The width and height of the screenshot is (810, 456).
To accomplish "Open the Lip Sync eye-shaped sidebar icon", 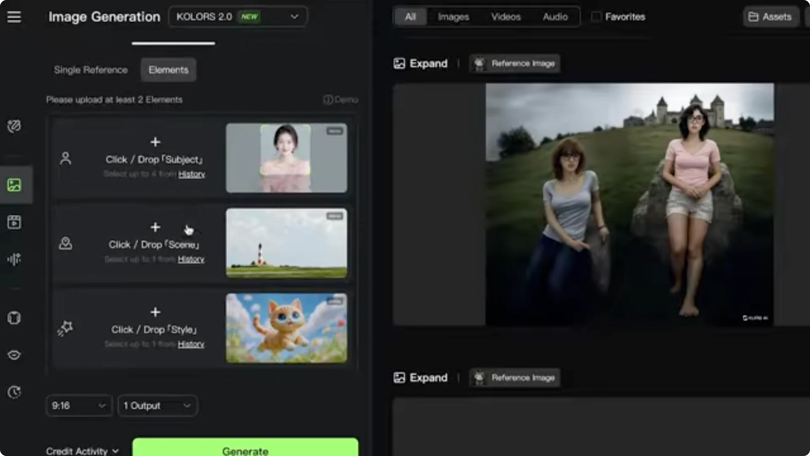I will [14, 355].
